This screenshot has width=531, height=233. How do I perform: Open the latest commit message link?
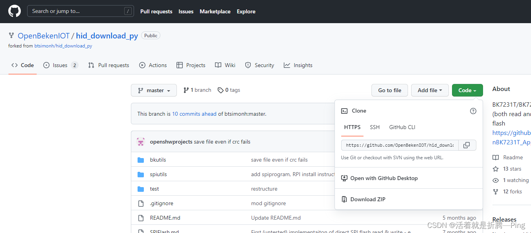click(222, 142)
